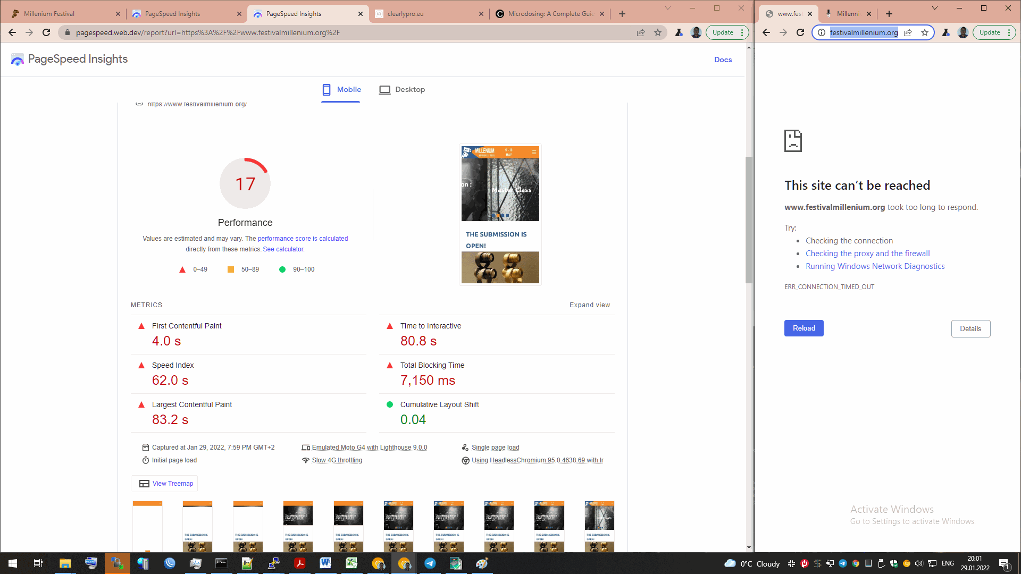Click site info icon in right address bar
Screen dimensions: 1021x574
(x=821, y=32)
